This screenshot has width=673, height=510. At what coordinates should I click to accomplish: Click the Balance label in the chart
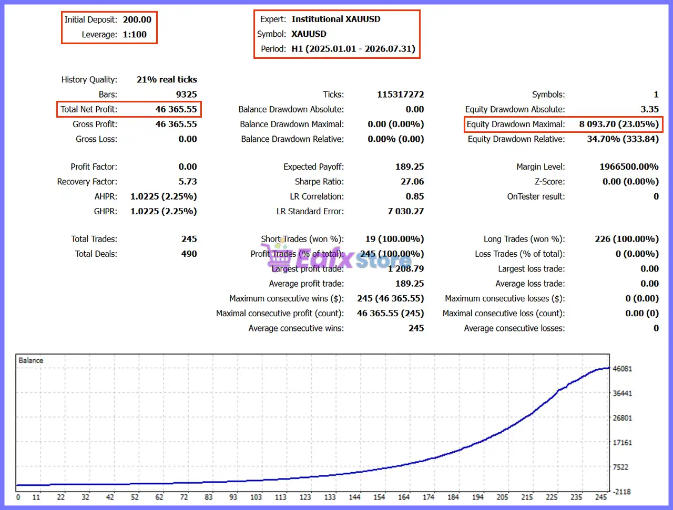30,360
